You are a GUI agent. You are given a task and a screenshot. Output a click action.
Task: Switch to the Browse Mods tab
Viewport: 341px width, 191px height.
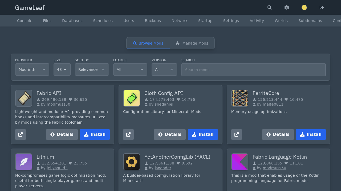click(x=148, y=43)
